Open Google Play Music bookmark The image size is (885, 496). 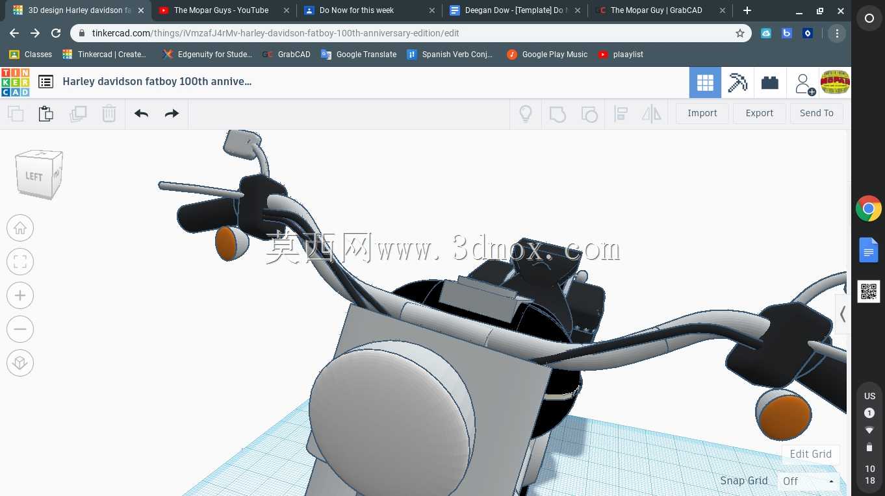547,55
